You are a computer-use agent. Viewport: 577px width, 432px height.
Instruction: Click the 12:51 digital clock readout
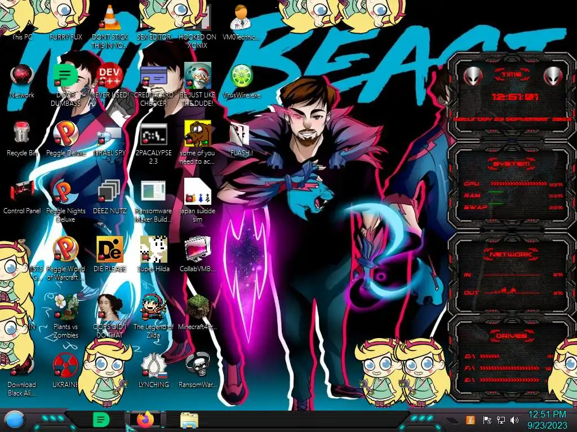click(x=515, y=97)
